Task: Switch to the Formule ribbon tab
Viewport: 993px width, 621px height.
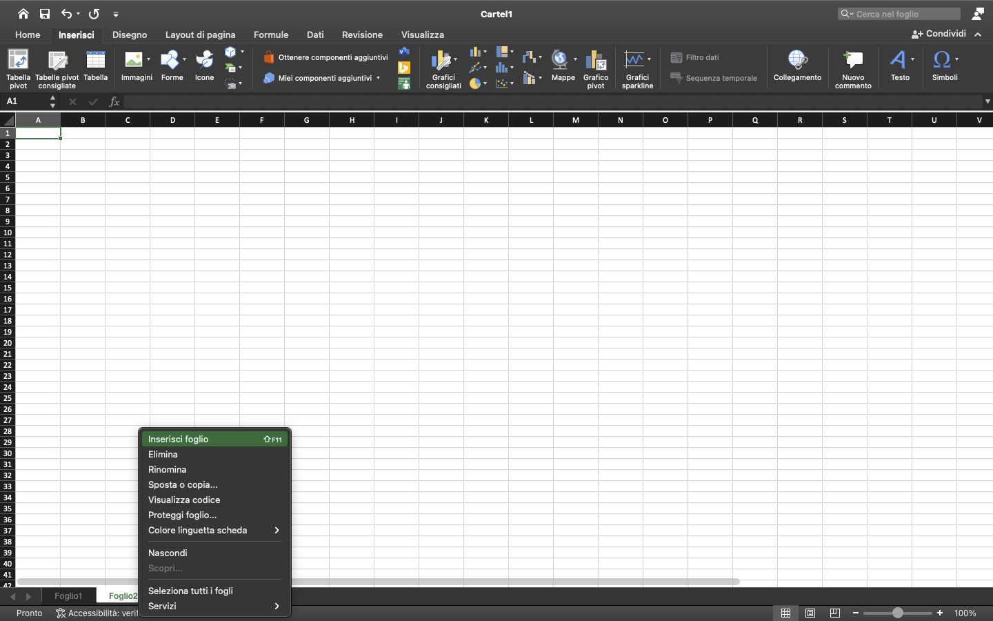Action: (271, 34)
